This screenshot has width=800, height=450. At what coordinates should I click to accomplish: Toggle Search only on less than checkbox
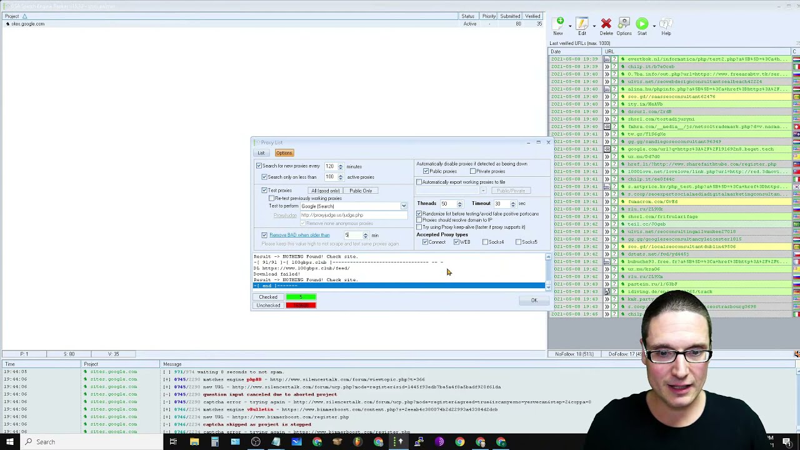tap(264, 177)
